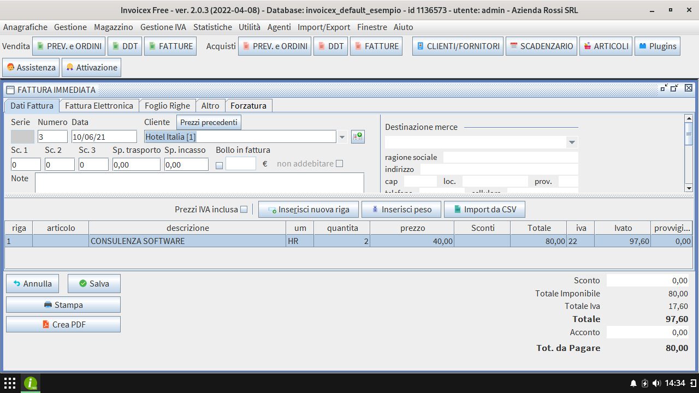This screenshot has height=393, width=699.
Task: Open Assistenza support button
Action: 31,68
